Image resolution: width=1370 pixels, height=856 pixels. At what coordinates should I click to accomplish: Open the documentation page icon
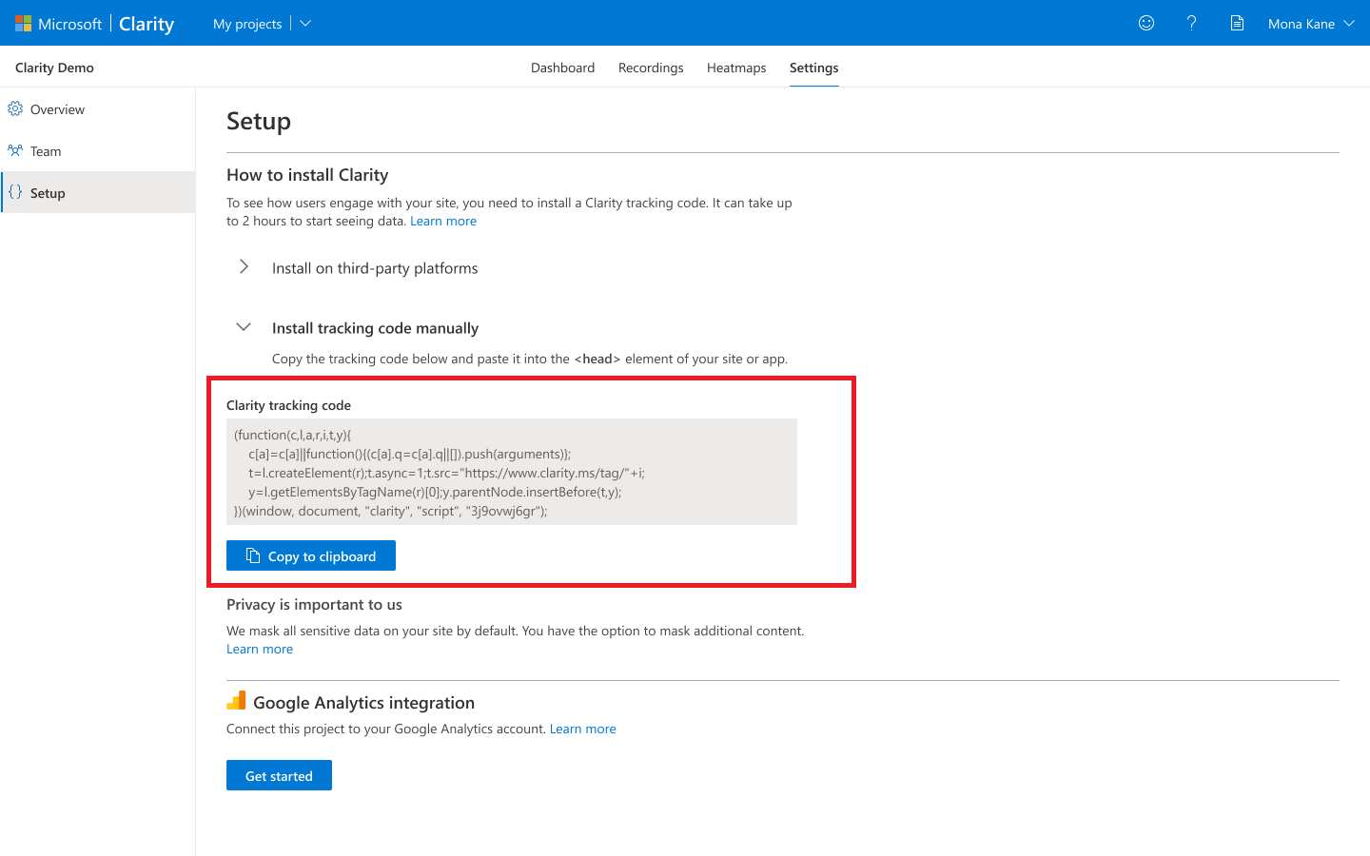(x=1237, y=23)
